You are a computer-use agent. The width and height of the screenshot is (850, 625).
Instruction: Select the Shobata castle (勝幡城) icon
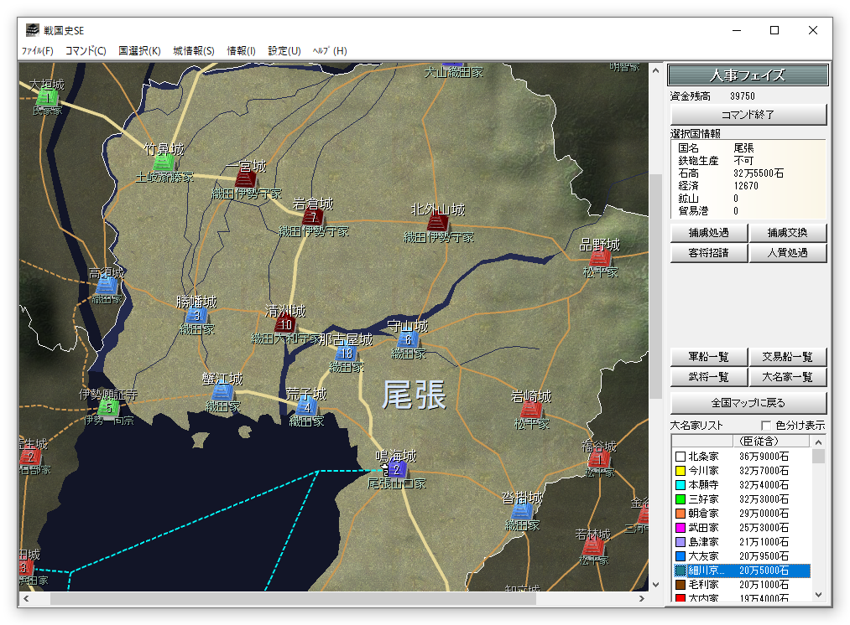(196, 315)
